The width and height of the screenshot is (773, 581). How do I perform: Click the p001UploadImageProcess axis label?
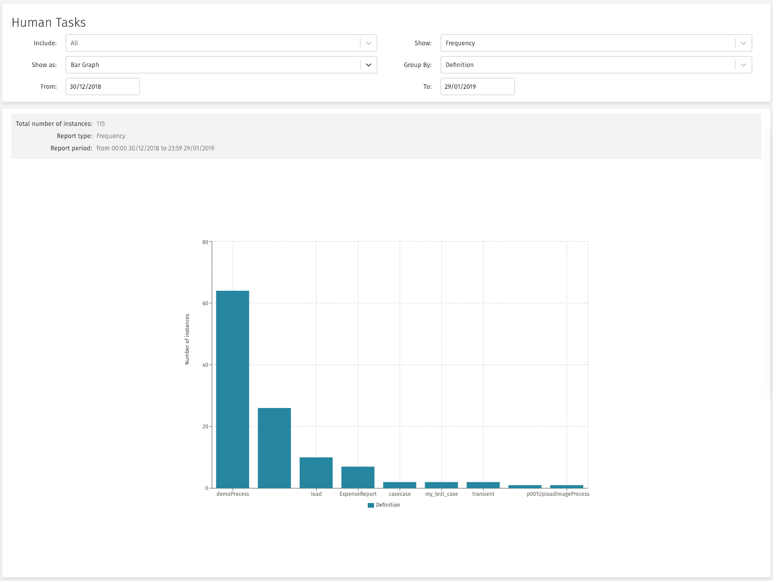[558, 494]
